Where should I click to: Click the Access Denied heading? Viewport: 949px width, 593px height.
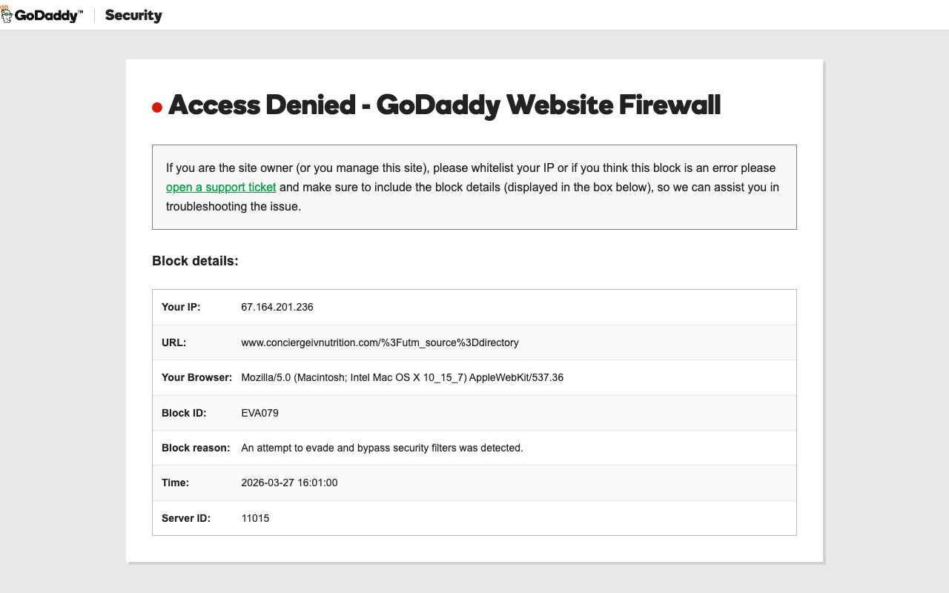click(x=444, y=105)
